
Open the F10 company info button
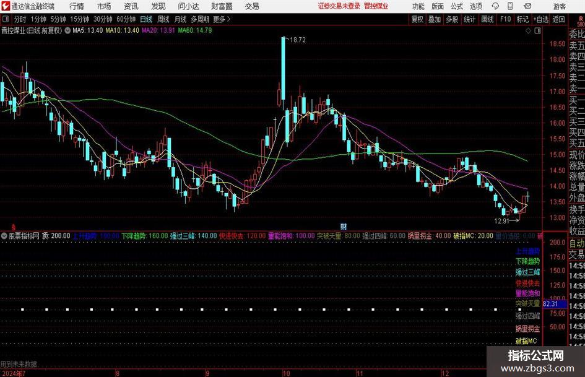[x=505, y=19]
